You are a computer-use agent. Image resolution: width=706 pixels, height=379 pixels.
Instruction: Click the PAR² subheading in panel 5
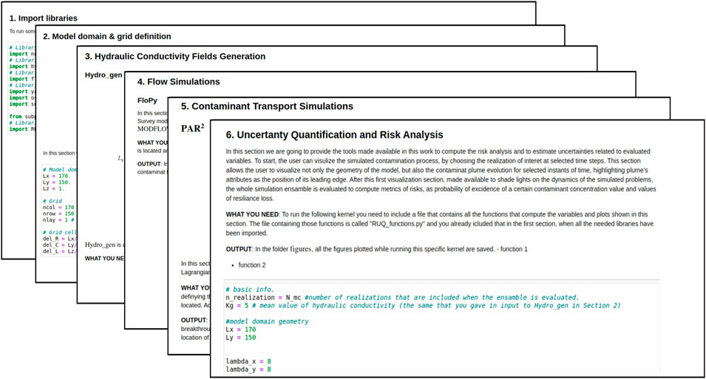point(192,129)
